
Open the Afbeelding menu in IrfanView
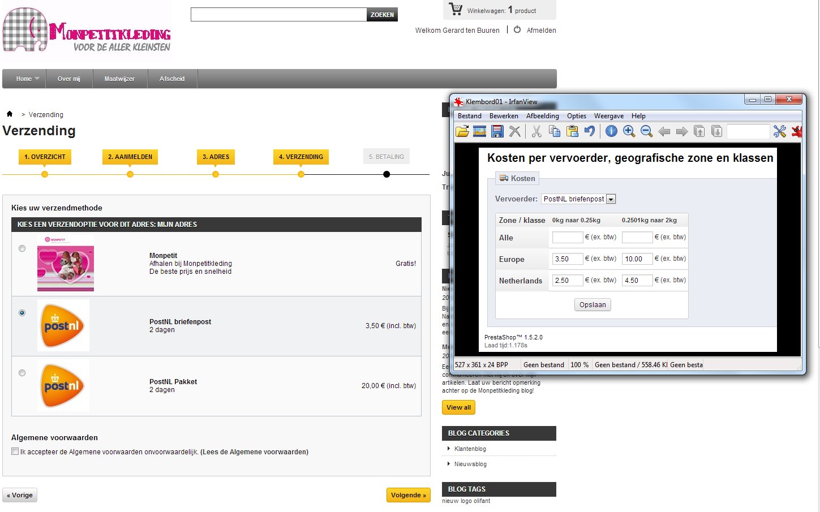point(543,116)
